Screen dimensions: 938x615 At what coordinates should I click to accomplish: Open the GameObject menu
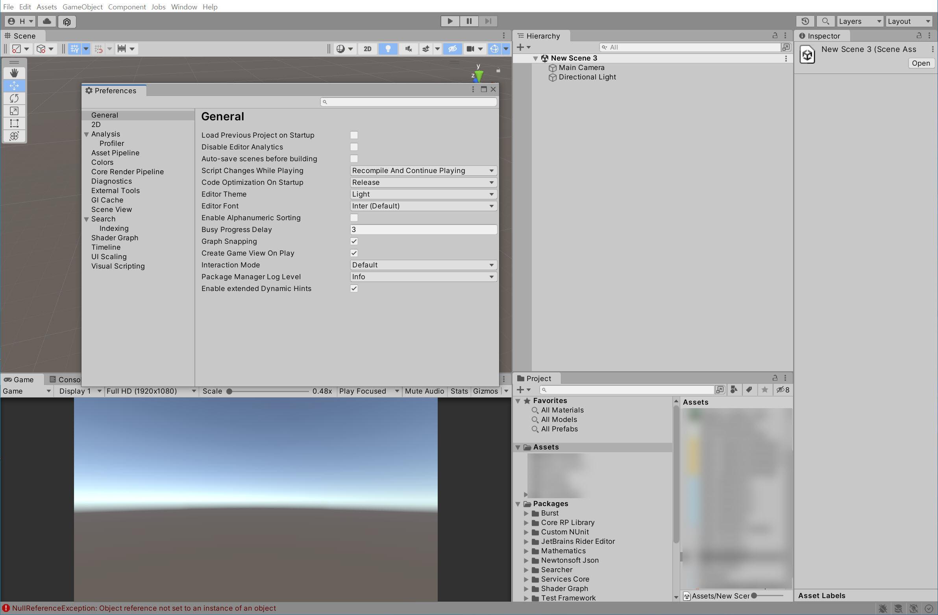82,7
